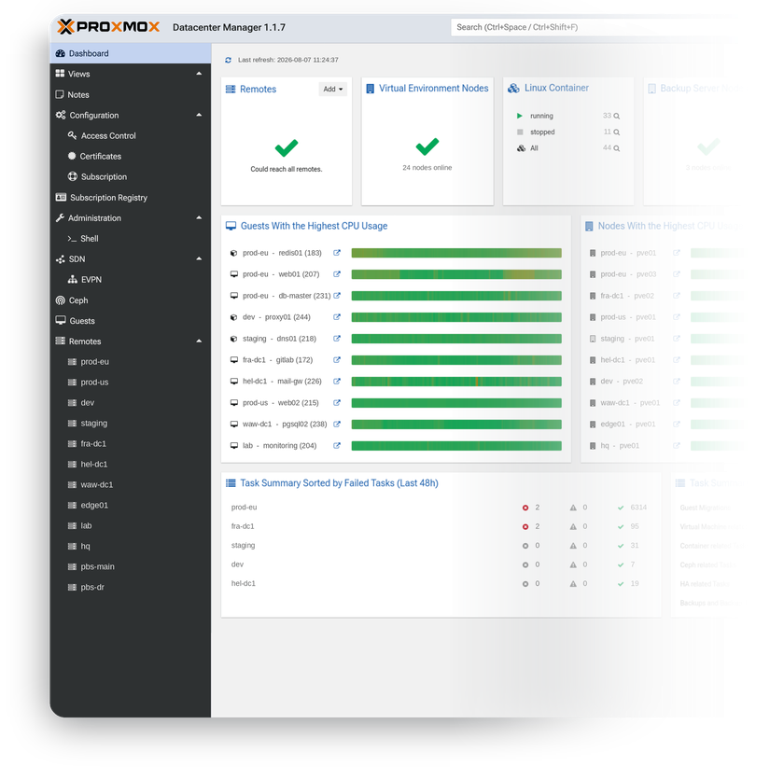
Task: Open external link for pgsql02 (238)
Action: [x=337, y=425]
